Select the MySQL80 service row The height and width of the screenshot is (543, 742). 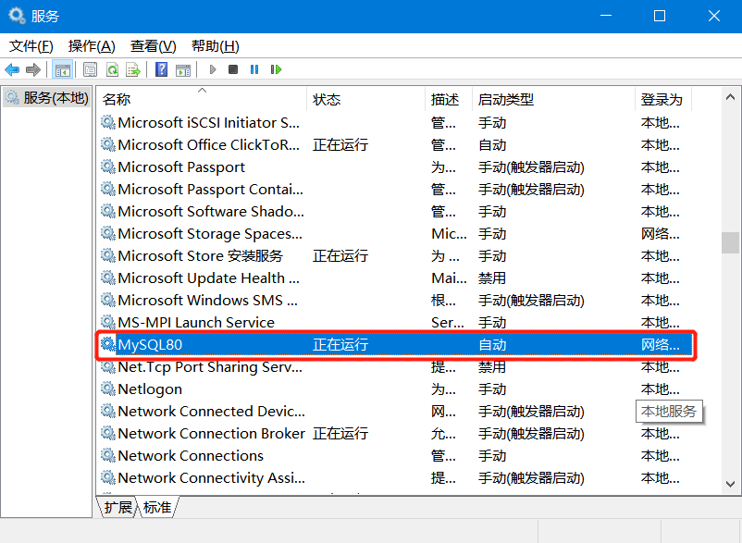coord(396,344)
